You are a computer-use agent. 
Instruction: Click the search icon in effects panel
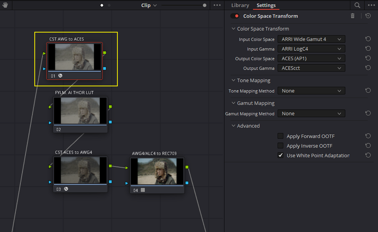(357, 5)
